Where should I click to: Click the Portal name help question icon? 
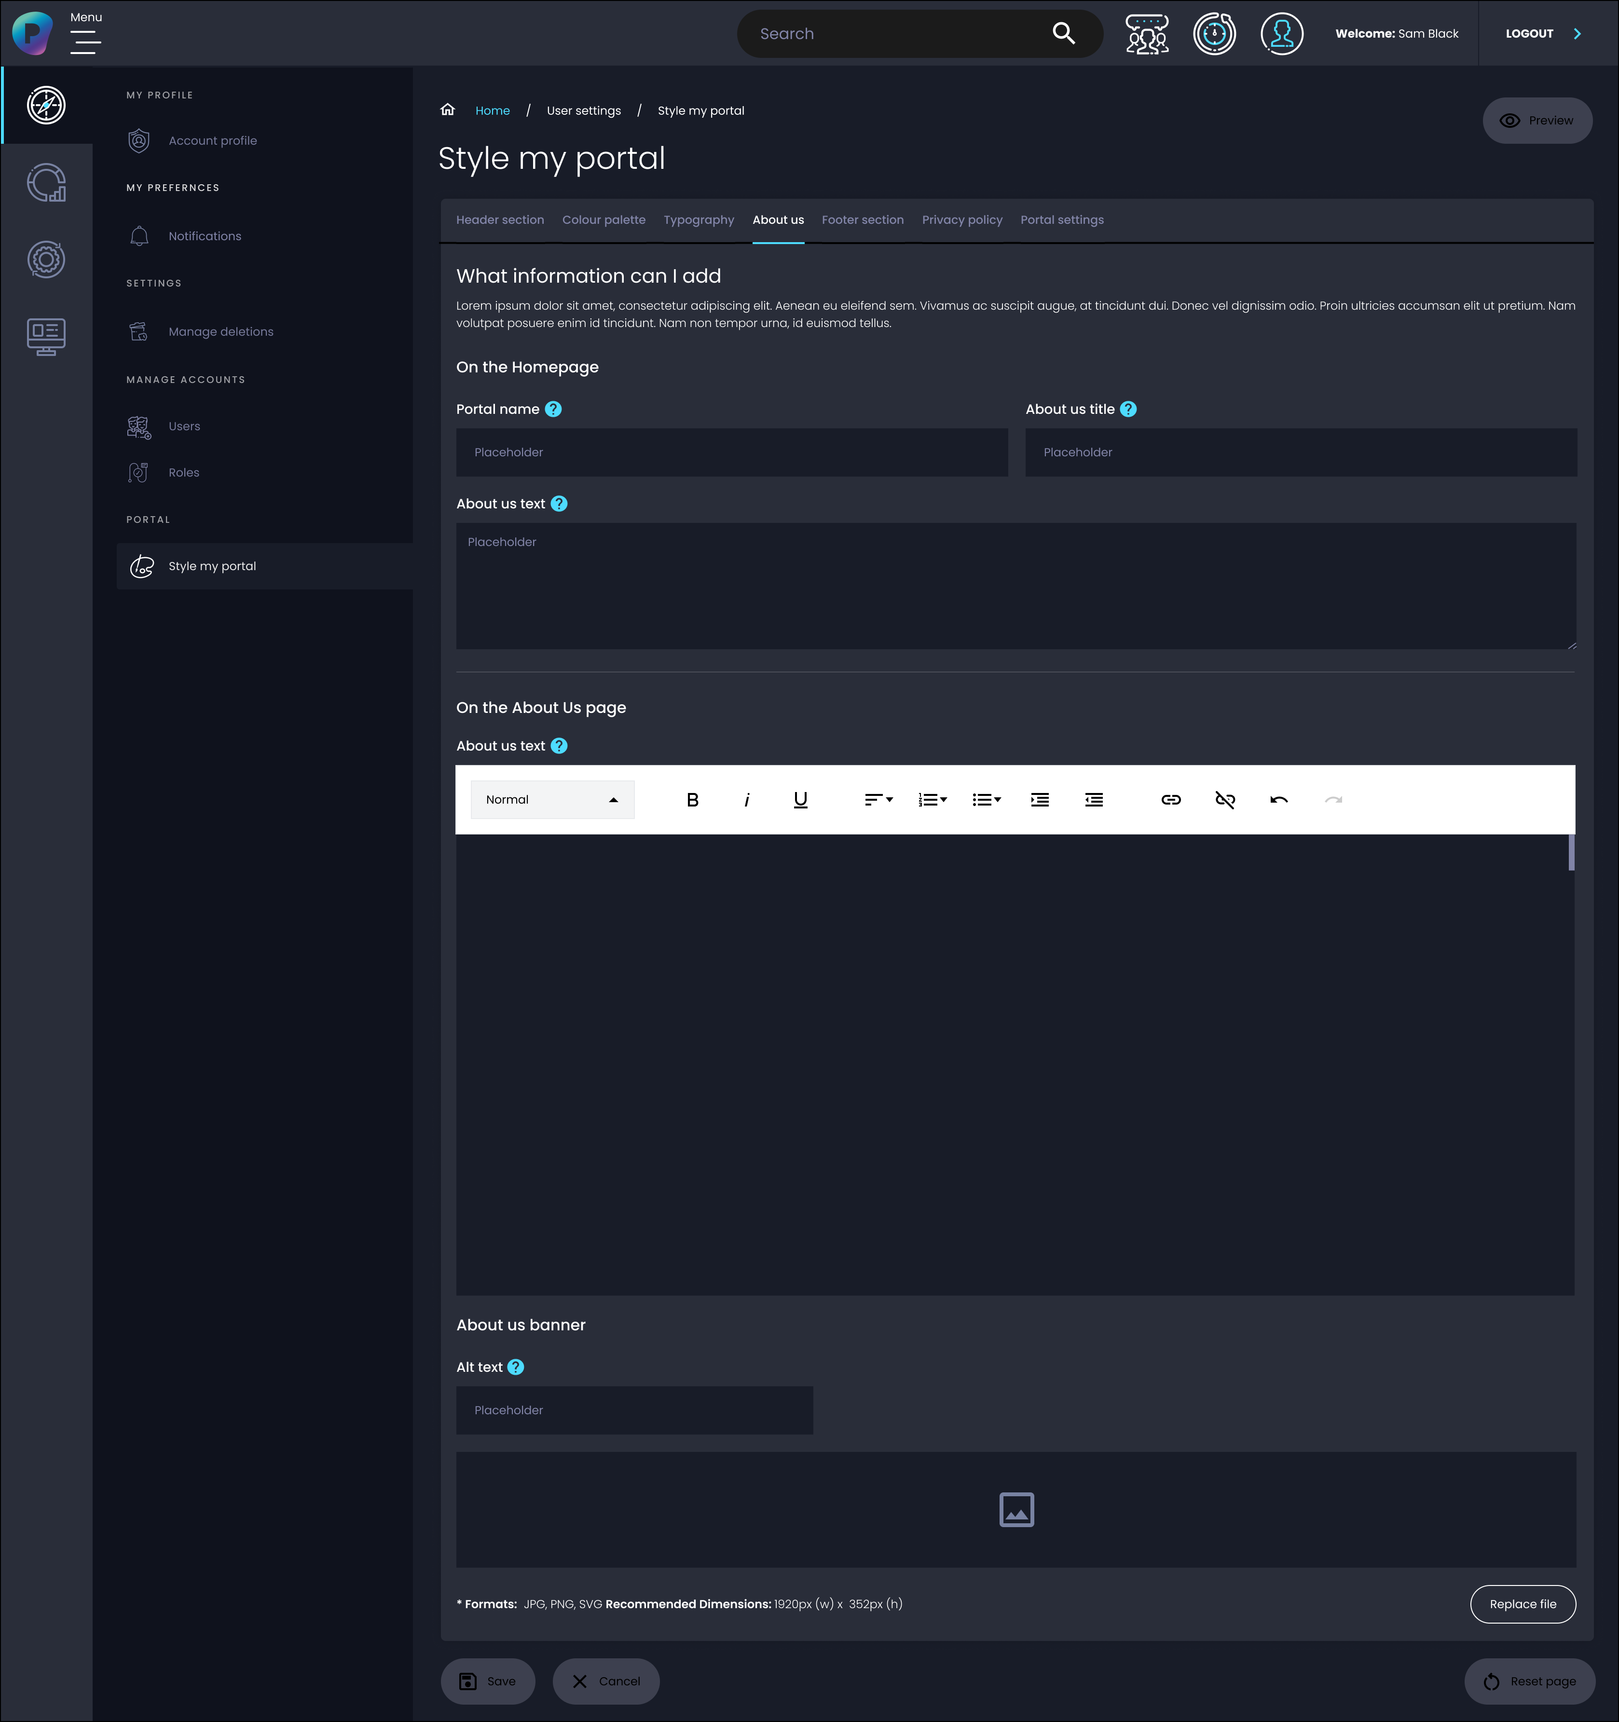553,409
